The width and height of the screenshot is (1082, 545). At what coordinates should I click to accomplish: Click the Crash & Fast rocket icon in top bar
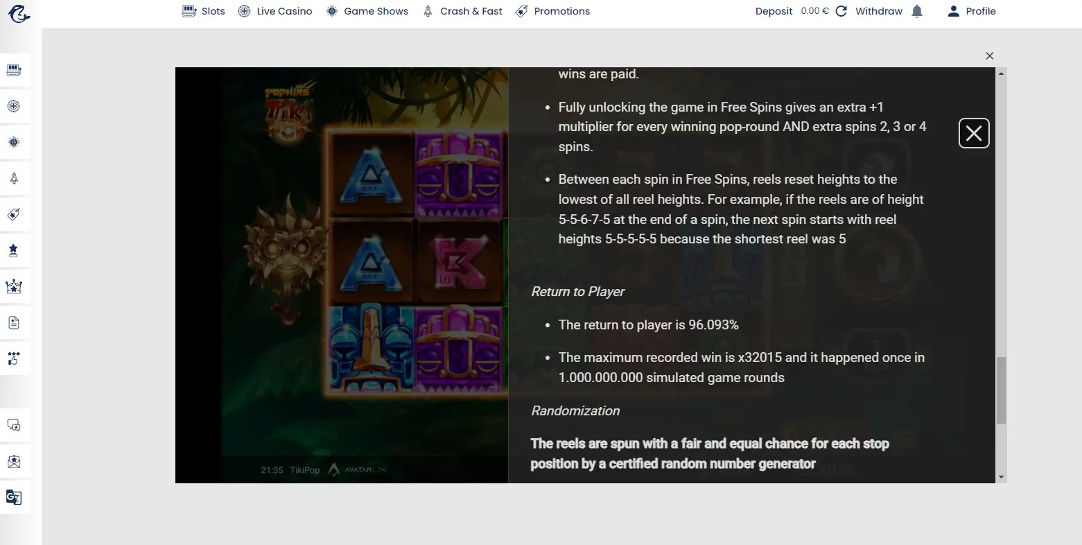428,11
